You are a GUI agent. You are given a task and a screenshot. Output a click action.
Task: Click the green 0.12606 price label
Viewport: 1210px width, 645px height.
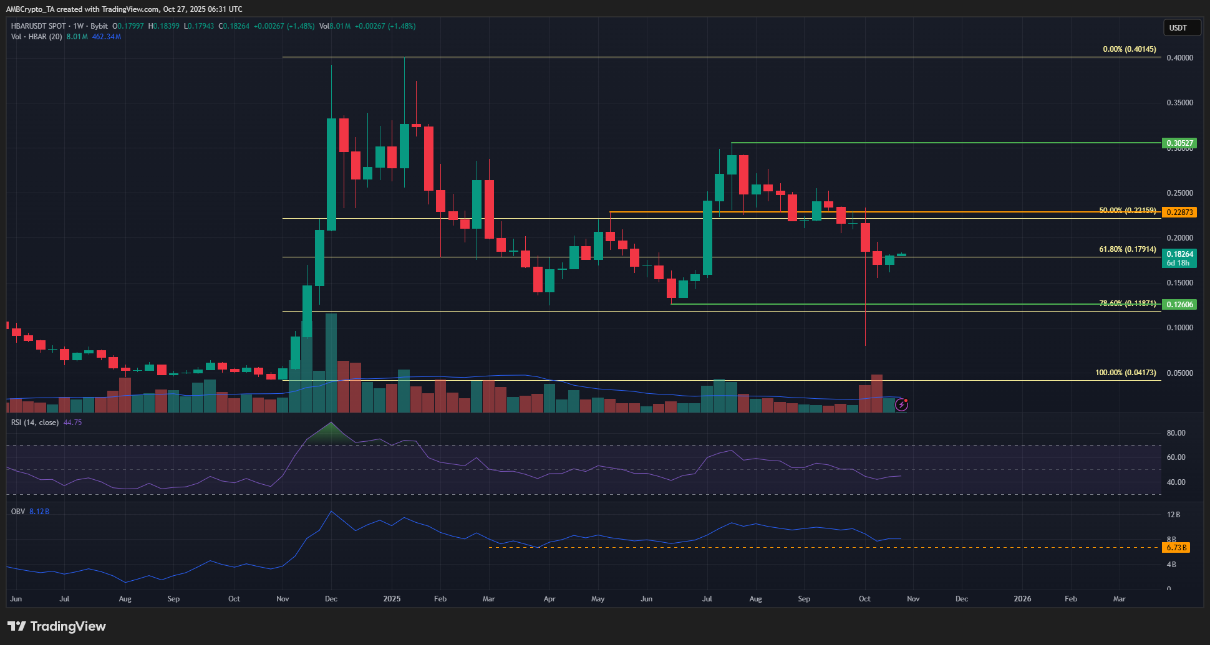coord(1179,305)
